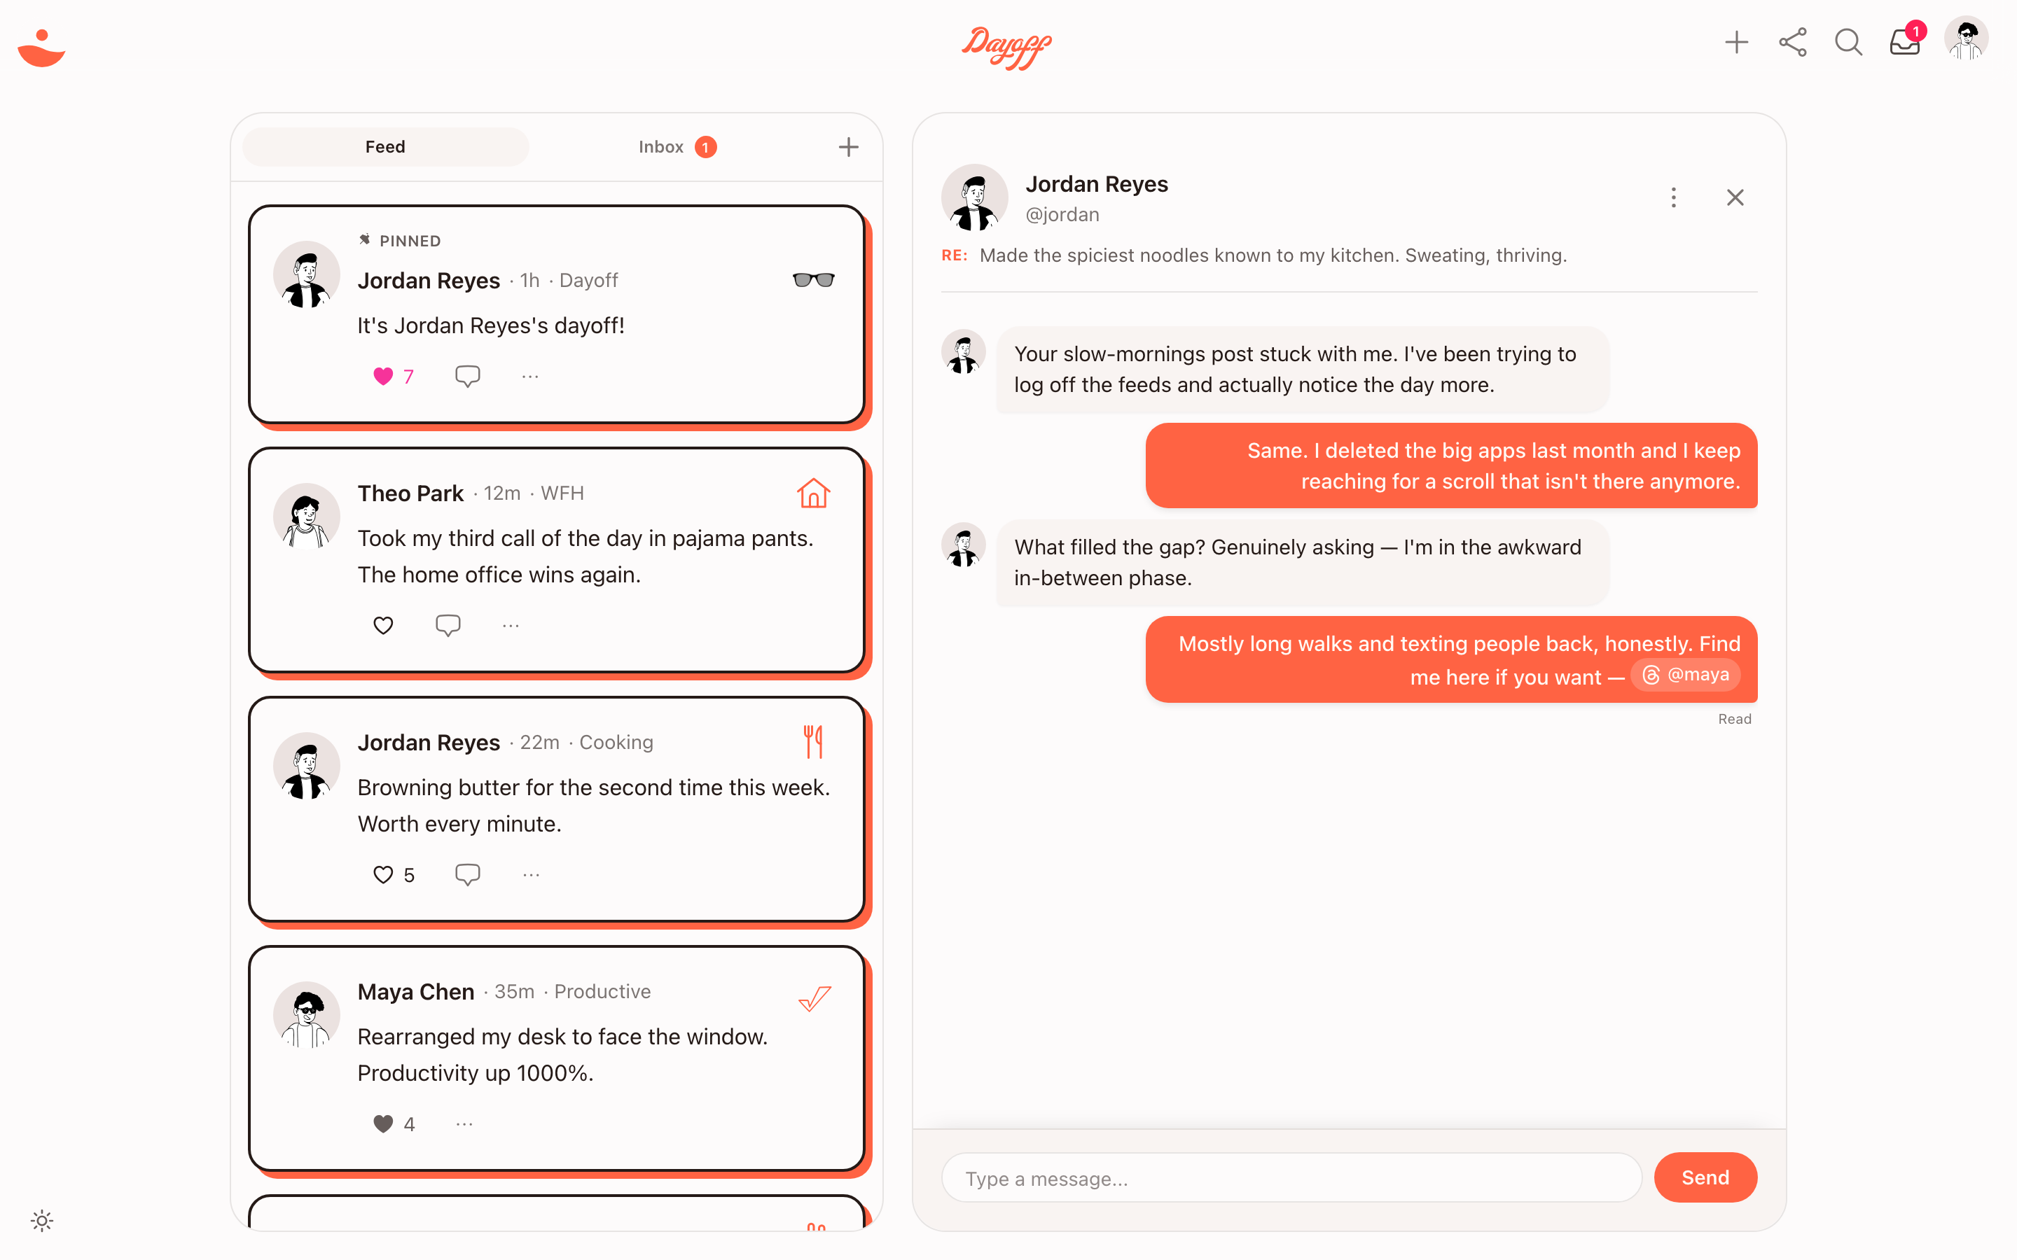
Task: Click the "What filled the gap?" message
Action: coord(1302,563)
